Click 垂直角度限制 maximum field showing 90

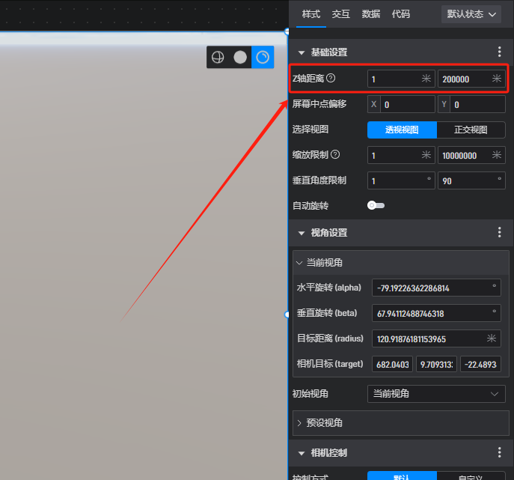click(x=471, y=180)
